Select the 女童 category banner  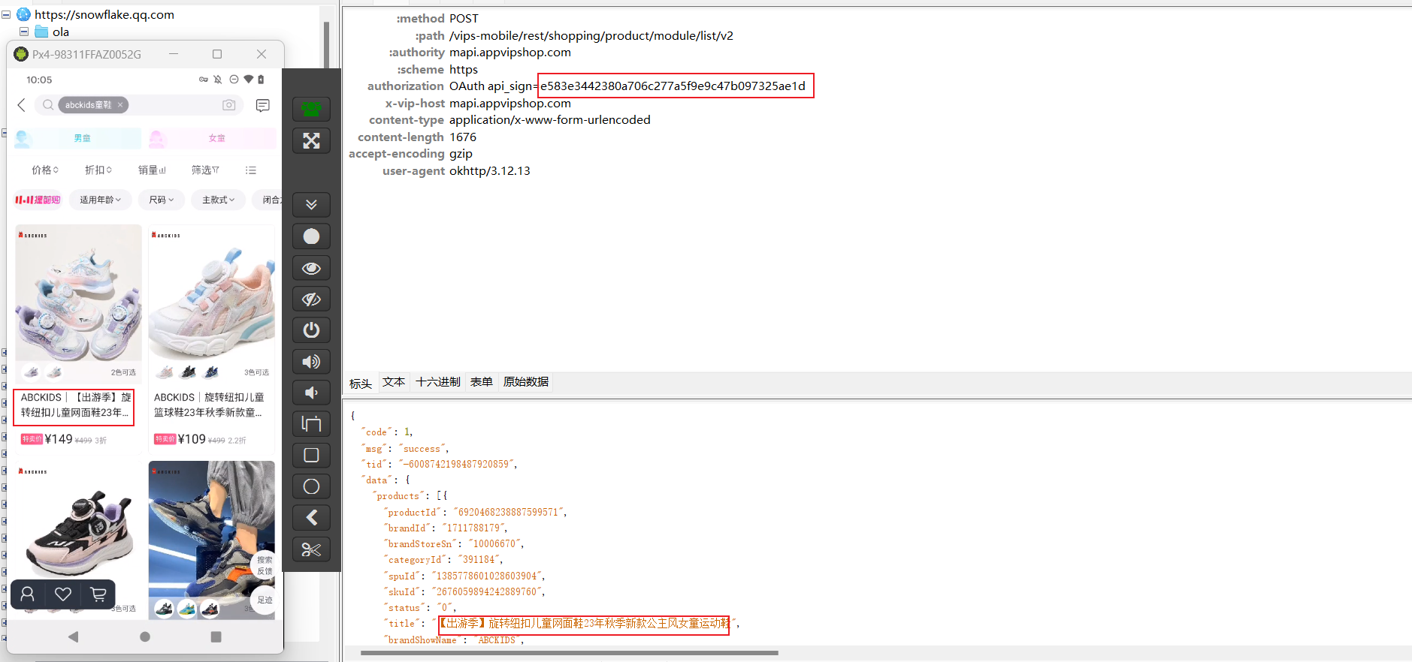[x=212, y=138]
